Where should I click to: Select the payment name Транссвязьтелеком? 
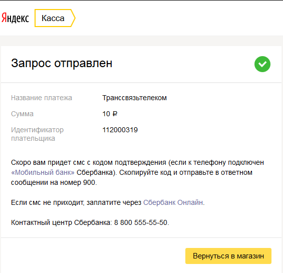point(134,98)
